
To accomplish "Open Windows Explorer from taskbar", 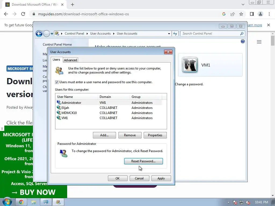I will point(34,202).
